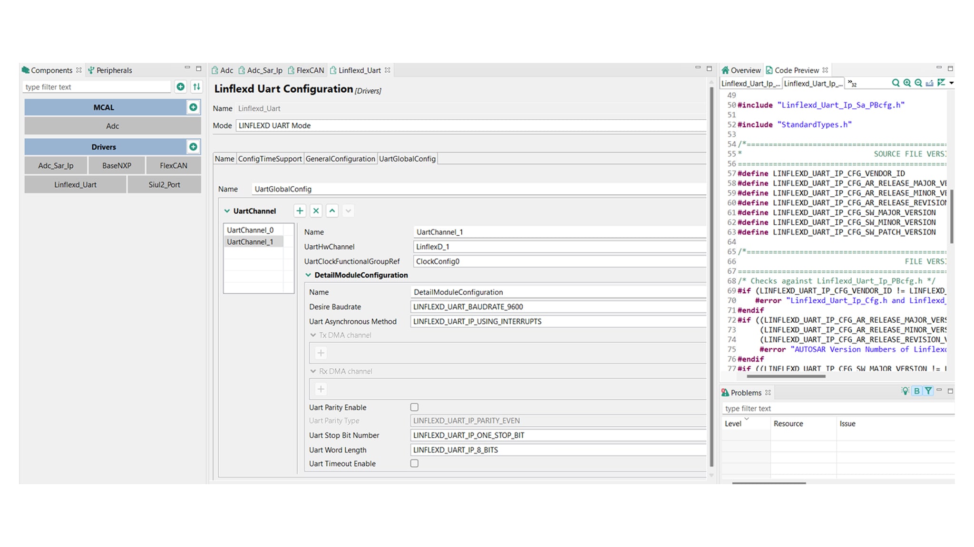Viewport: 974px width, 547px height.
Task: Toggle the B filter button in Problems panel
Action: 916,391
